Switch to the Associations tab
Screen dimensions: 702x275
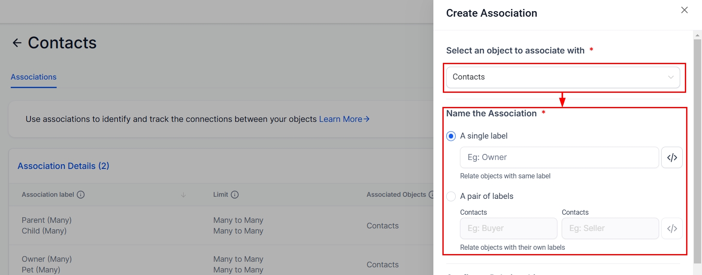[33, 77]
